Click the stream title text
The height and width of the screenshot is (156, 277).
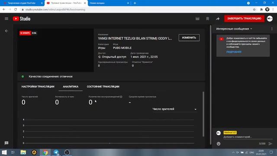tap(135, 39)
